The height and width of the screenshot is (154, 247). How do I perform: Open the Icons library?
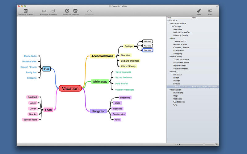click(210, 11)
